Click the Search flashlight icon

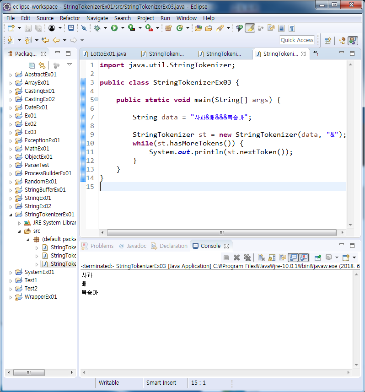[220, 28]
